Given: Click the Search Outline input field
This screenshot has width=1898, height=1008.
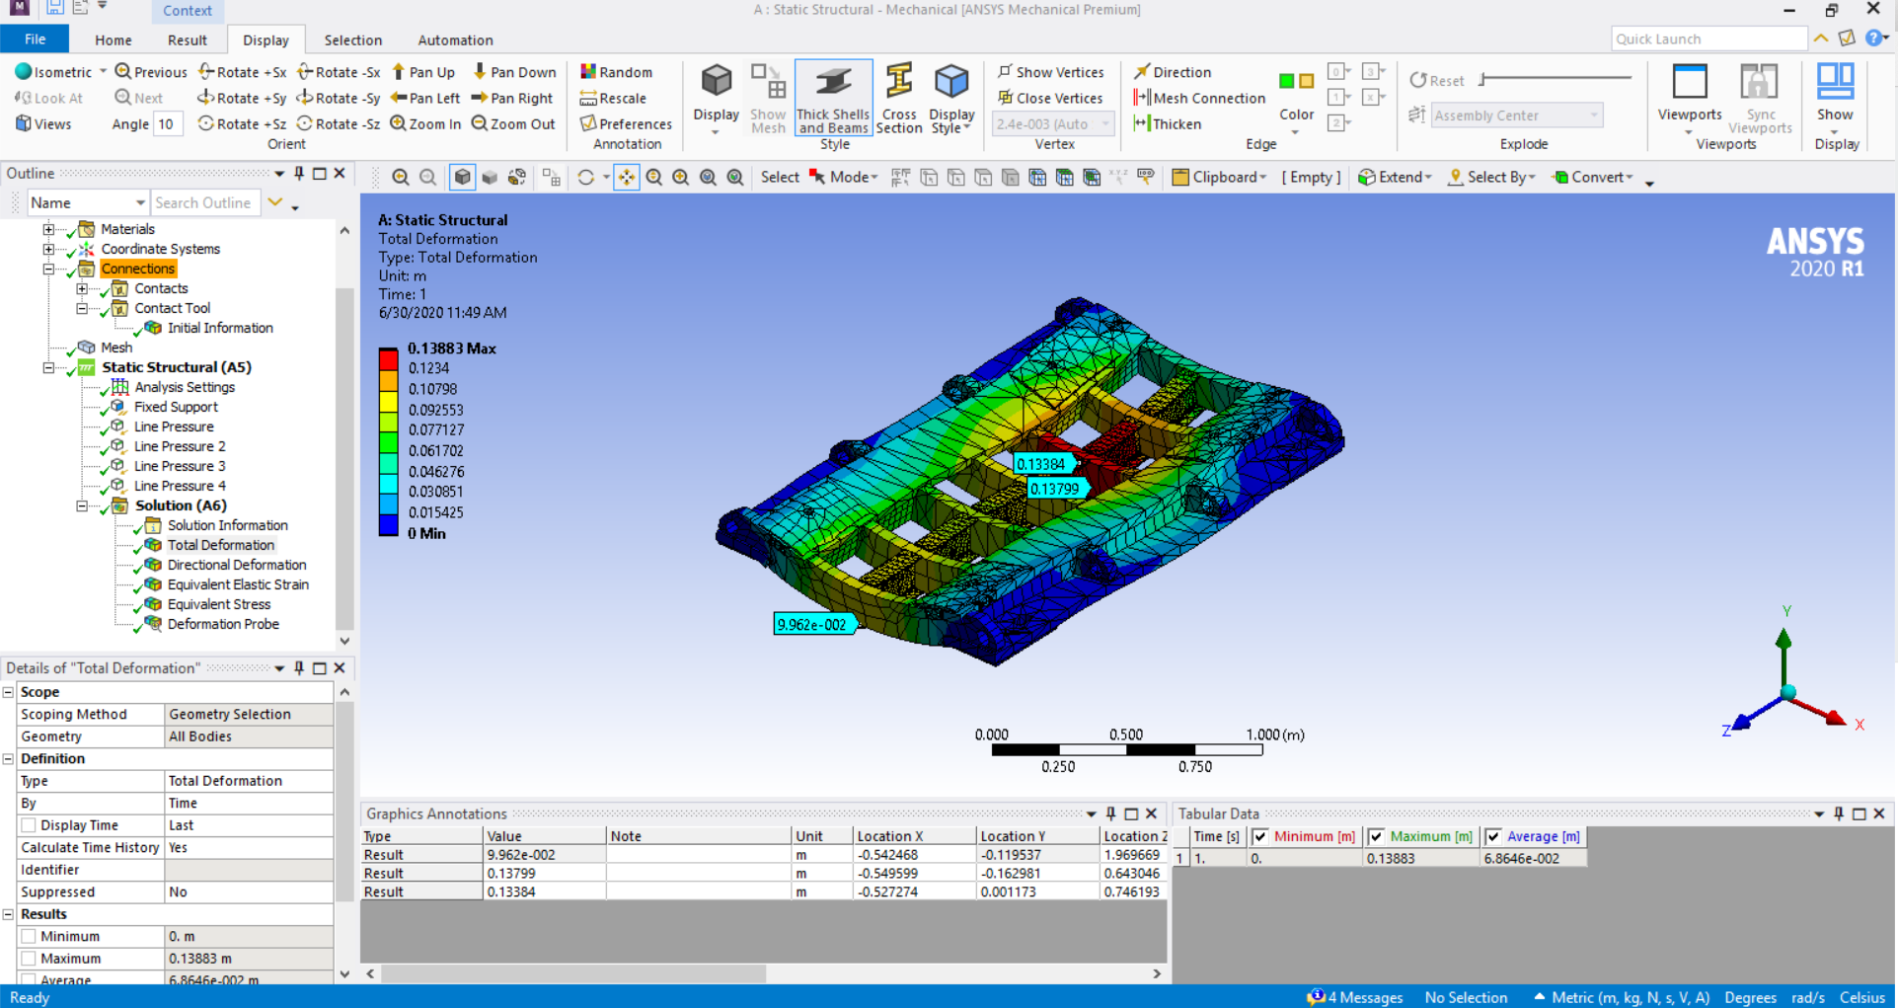Looking at the screenshot, I should click(x=204, y=202).
